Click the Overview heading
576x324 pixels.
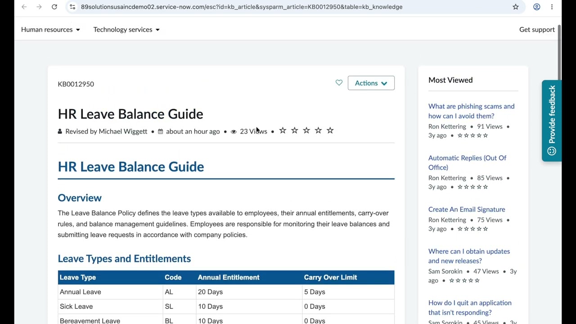click(x=80, y=198)
